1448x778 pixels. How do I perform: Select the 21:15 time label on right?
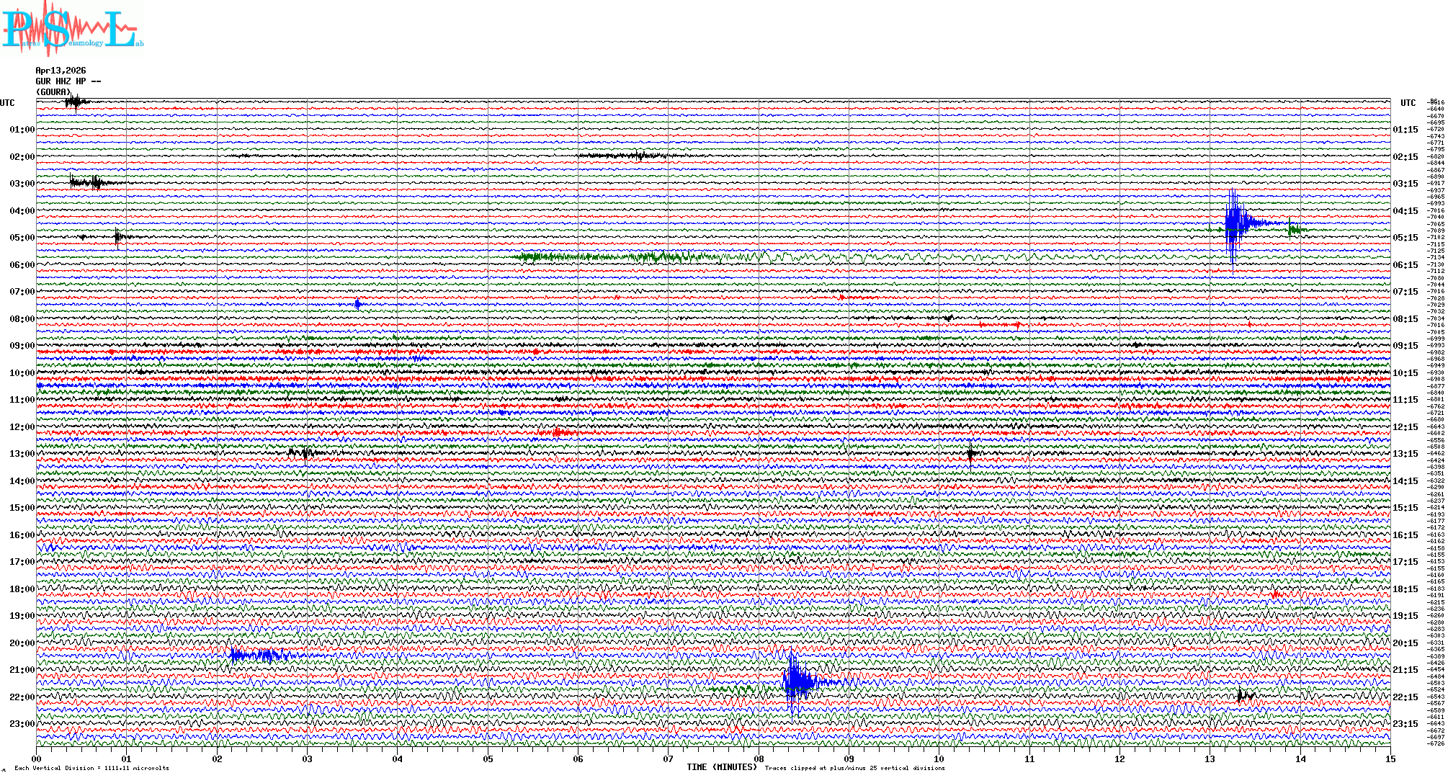[1405, 670]
